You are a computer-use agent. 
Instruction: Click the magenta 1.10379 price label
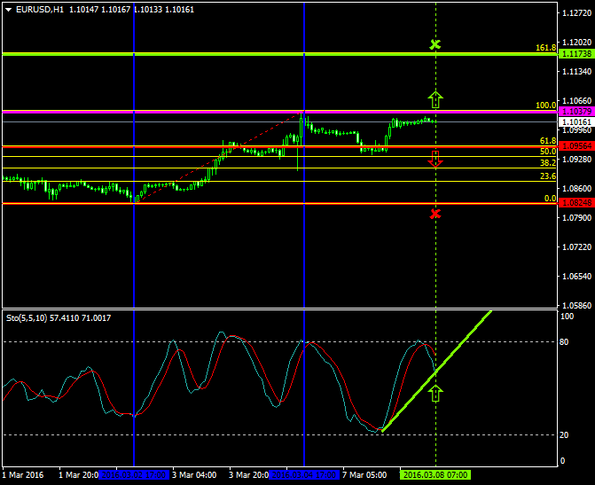[576, 112]
